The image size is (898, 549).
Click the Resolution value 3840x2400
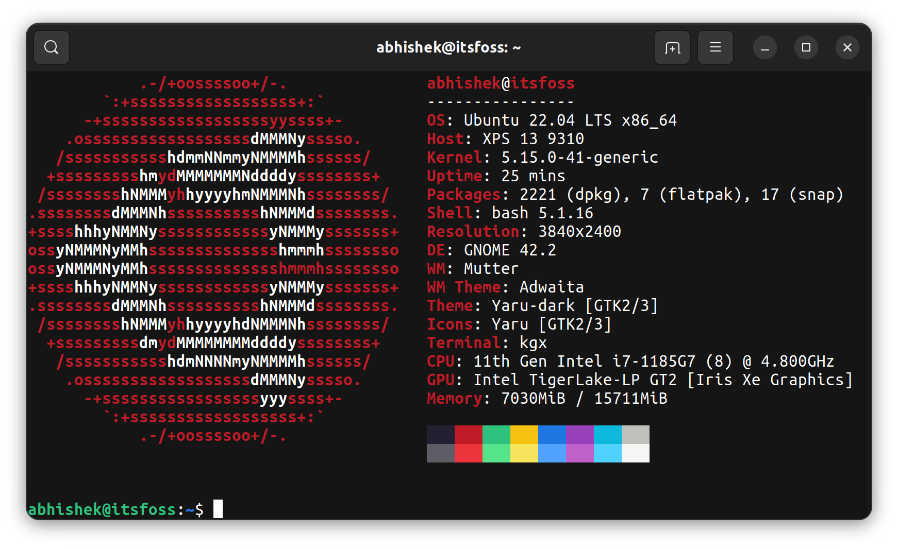579,232
